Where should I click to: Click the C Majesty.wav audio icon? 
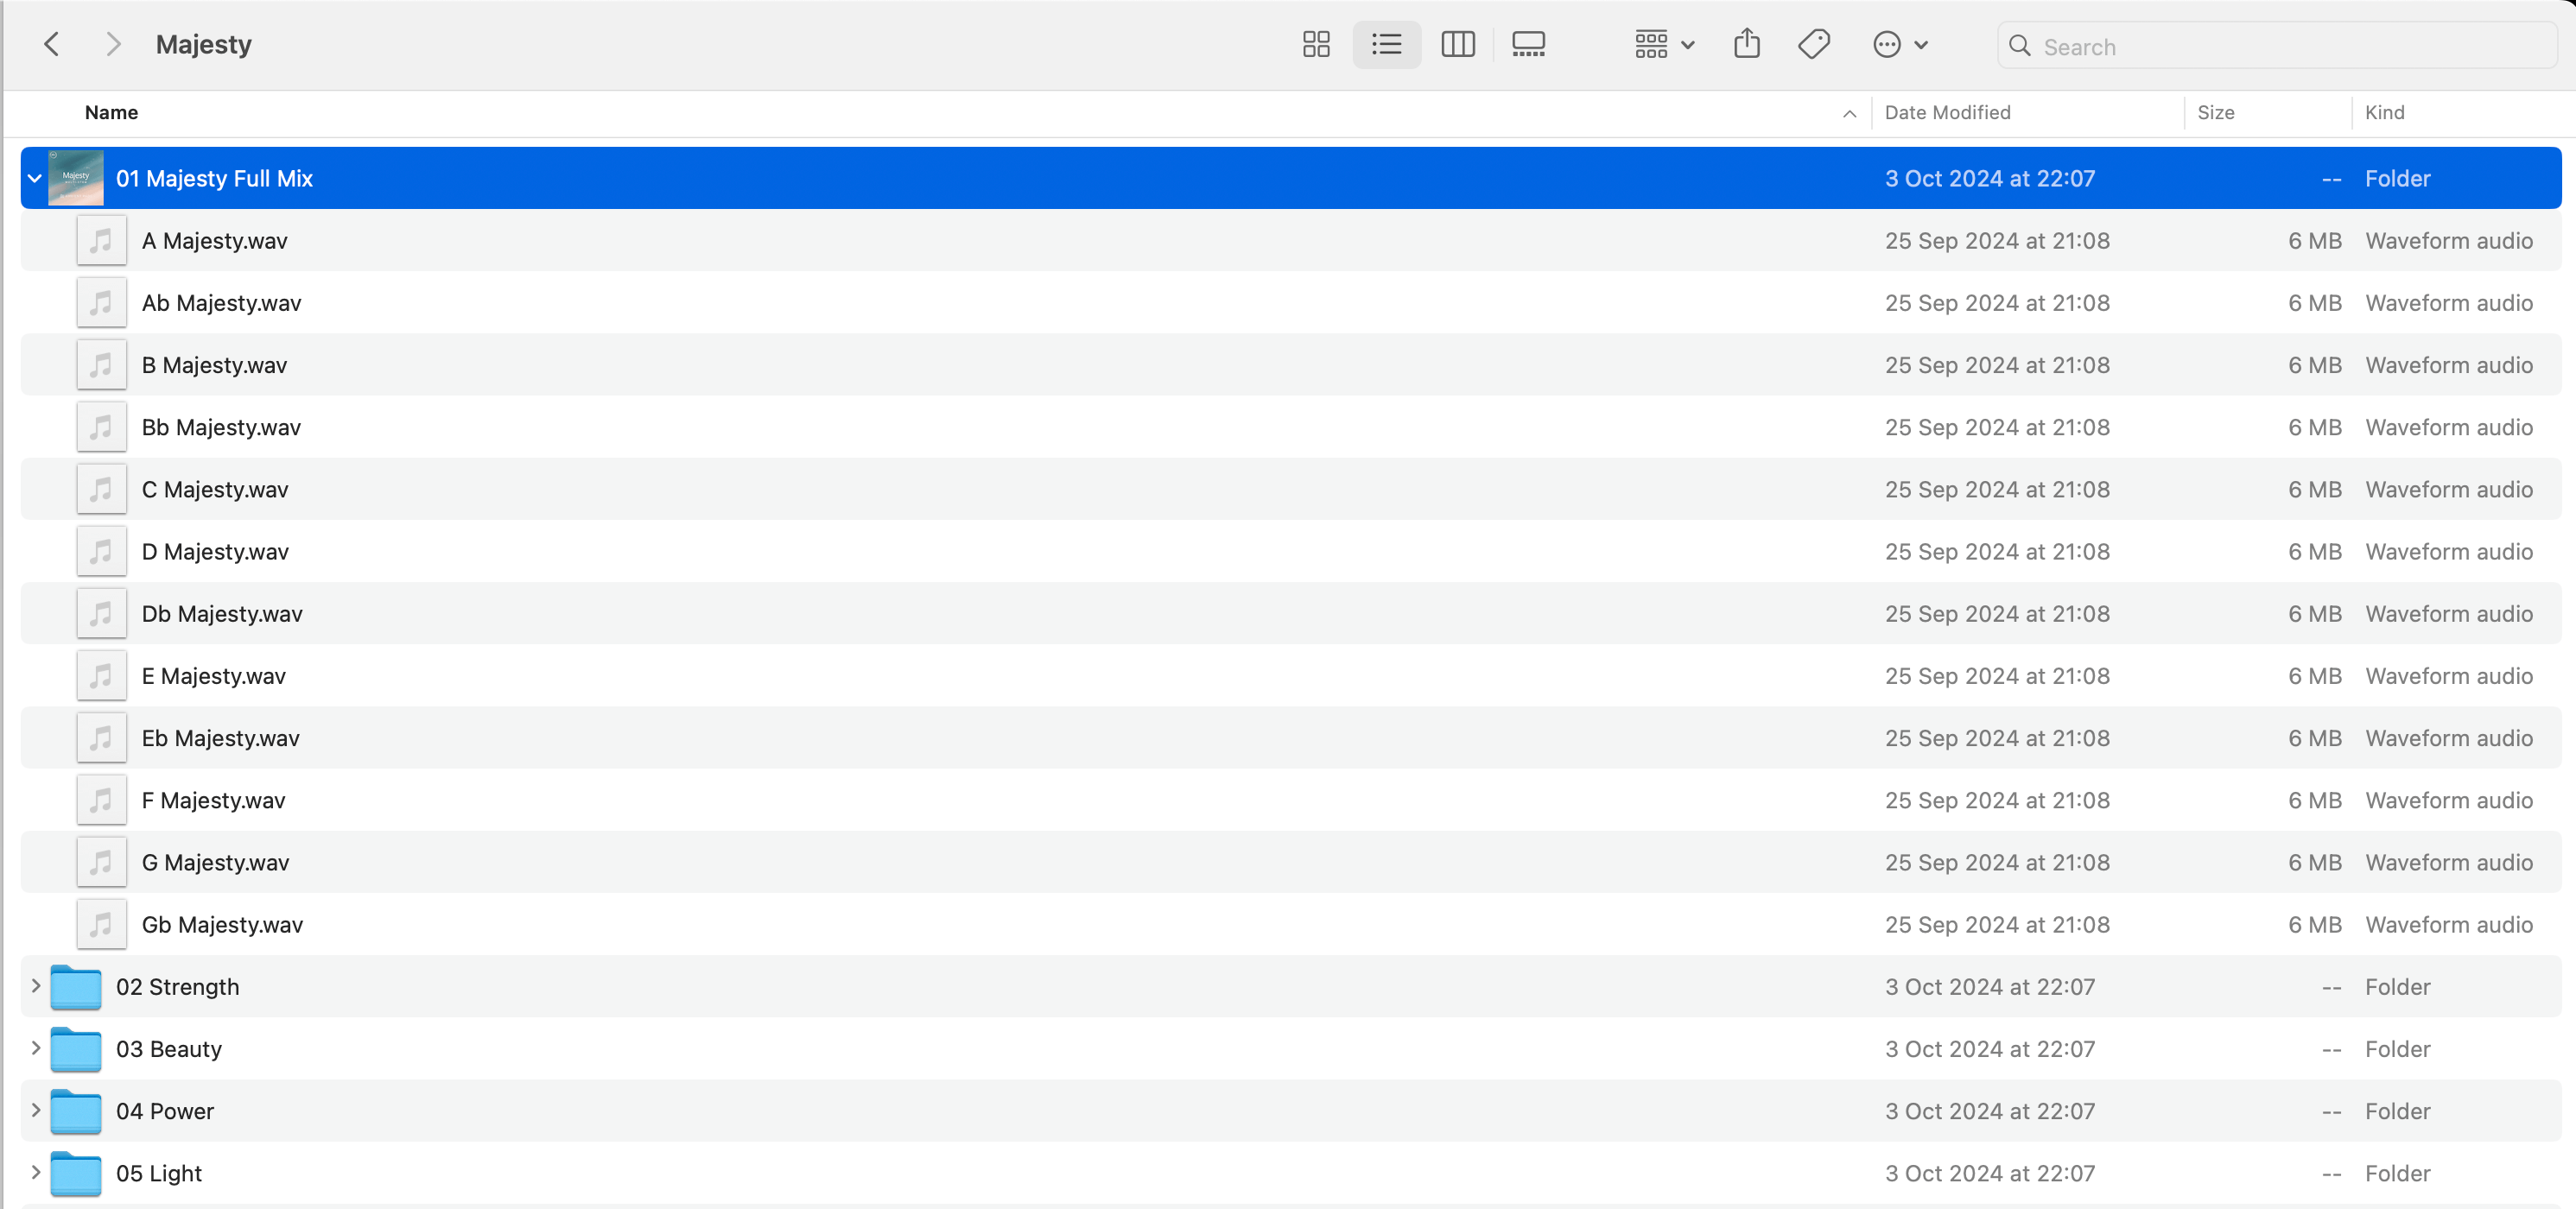(x=101, y=489)
